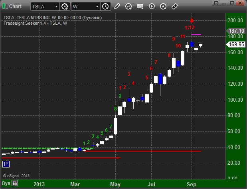Toggle the lock icon next to Dyn

[15, 183]
